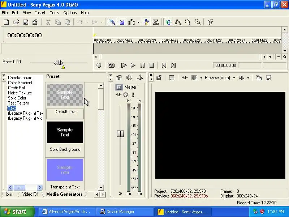Select the Normal Edit tool
This screenshot has height=217, width=289.
click(168, 22)
